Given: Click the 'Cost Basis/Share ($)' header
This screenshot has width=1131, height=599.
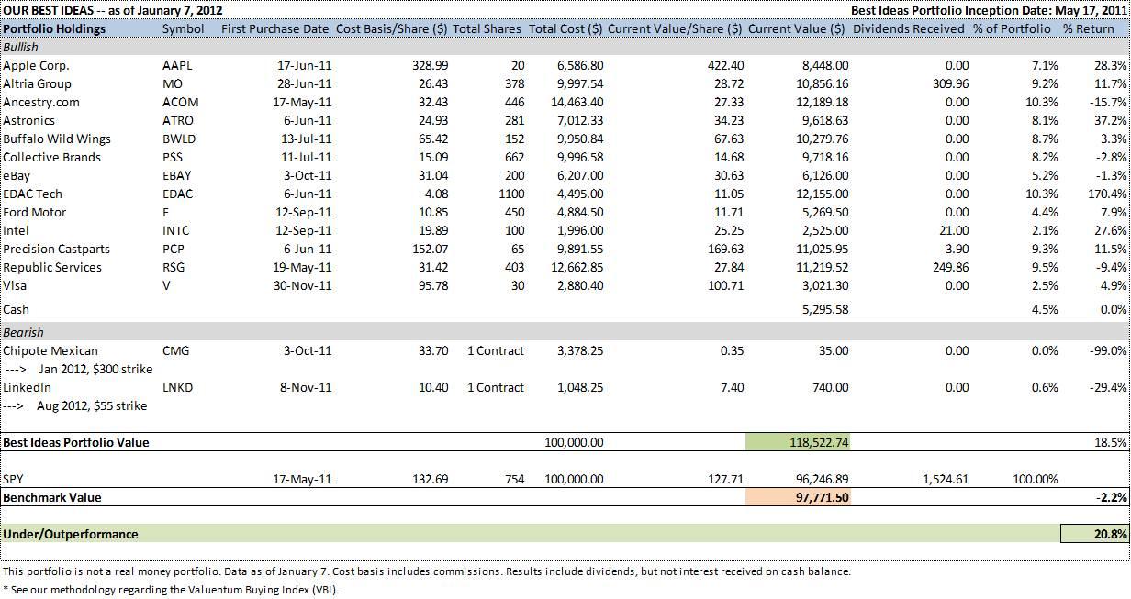Looking at the screenshot, I should 392,28.
